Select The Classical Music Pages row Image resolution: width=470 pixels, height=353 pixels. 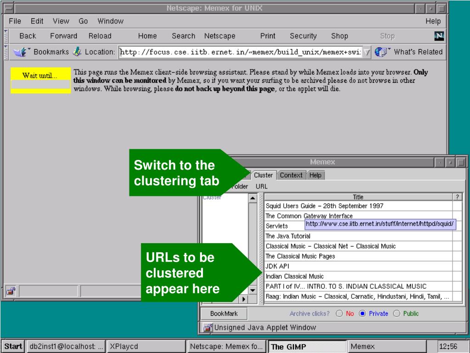click(x=358, y=256)
